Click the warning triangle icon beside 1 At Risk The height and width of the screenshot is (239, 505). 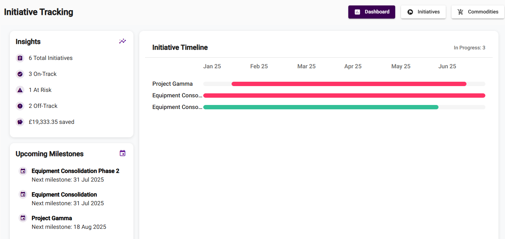[x=20, y=90]
